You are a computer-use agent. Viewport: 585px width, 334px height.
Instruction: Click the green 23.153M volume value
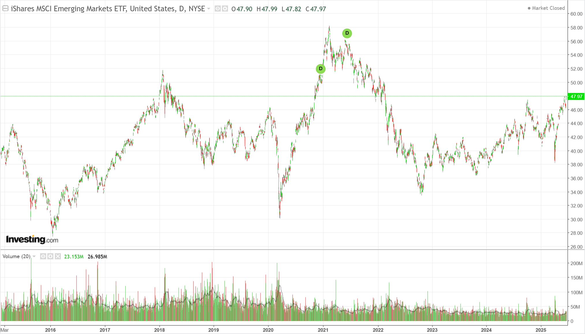tap(74, 256)
